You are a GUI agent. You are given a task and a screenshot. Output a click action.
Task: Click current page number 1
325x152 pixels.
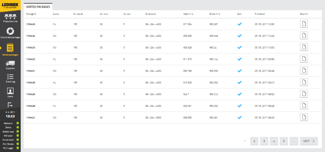tap(245, 141)
